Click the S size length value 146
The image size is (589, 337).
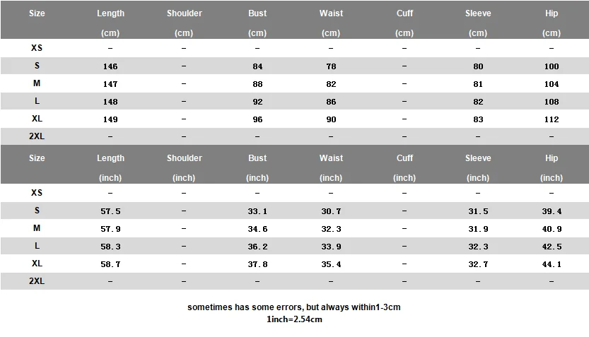coord(110,66)
